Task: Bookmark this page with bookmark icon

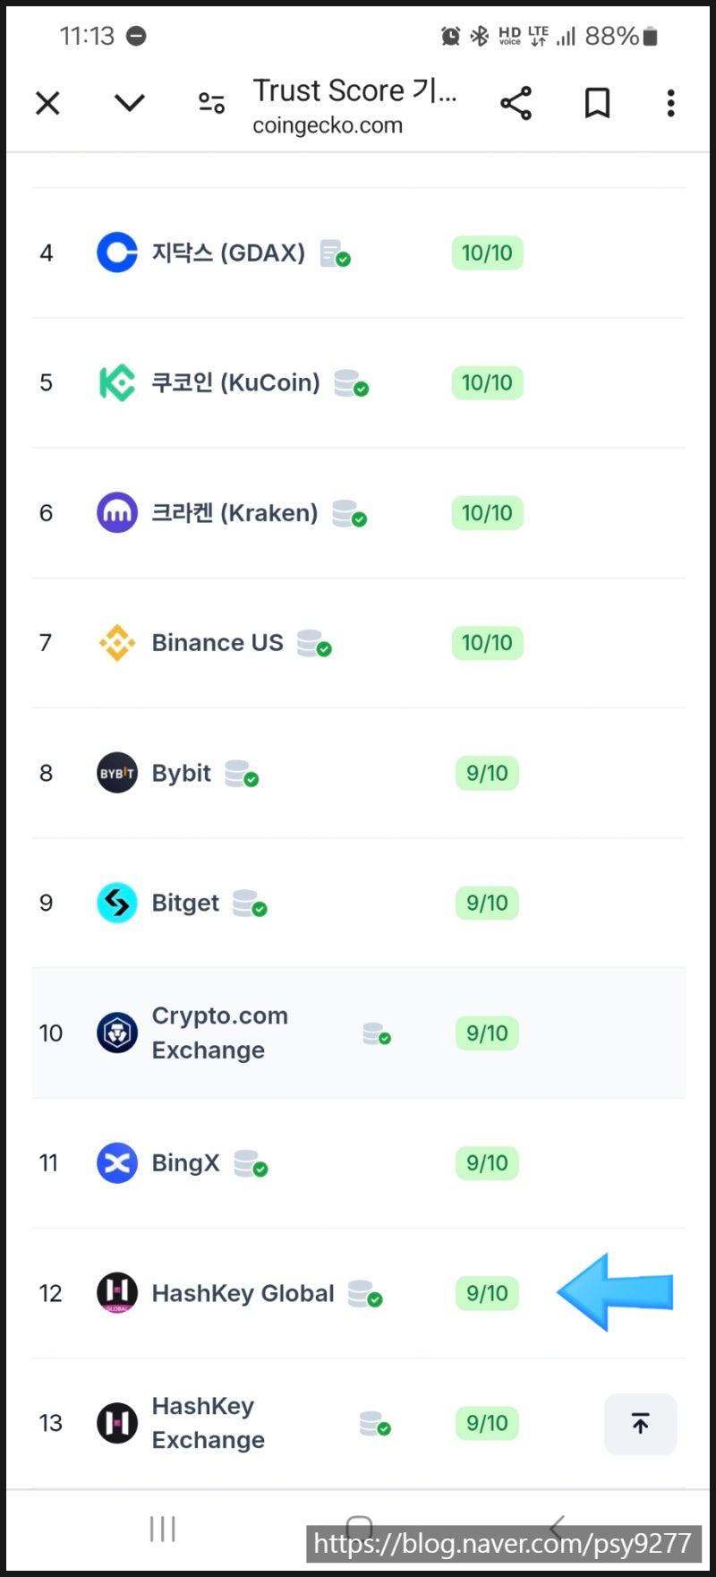Action: coord(597,103)
